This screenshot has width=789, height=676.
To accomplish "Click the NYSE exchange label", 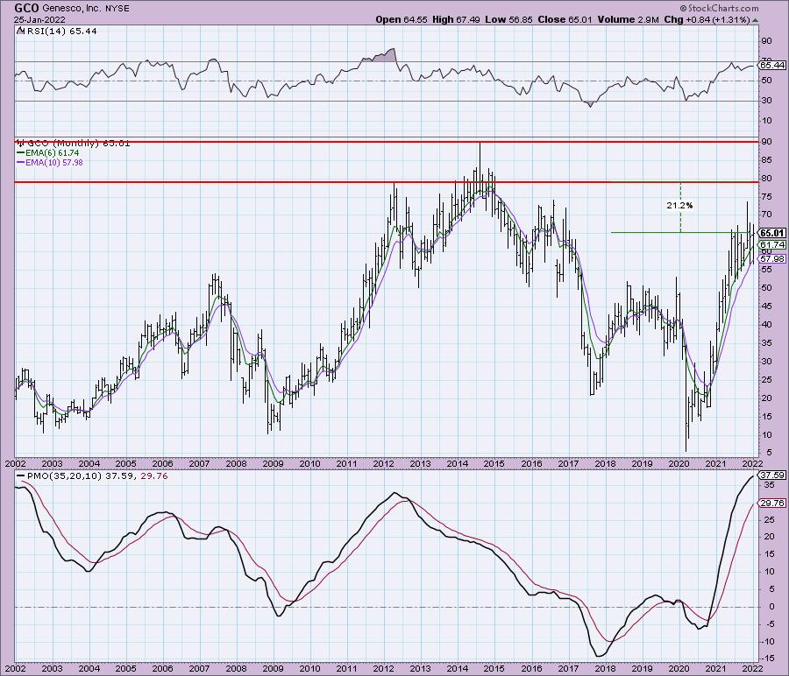I will (x=117, y=9).
